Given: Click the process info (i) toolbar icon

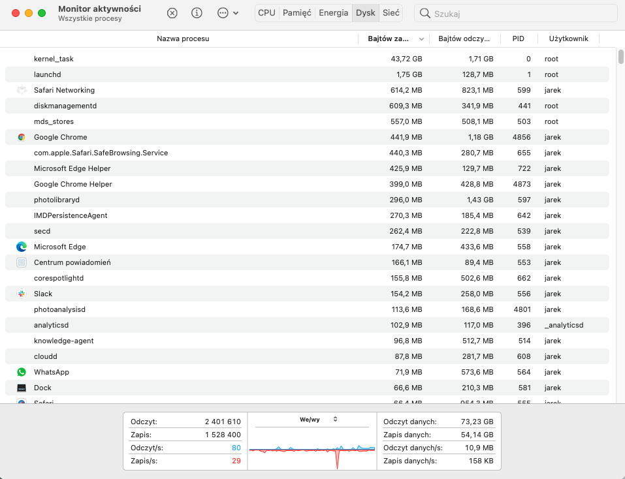Looking at the screenshot, I should coord(197,13).
